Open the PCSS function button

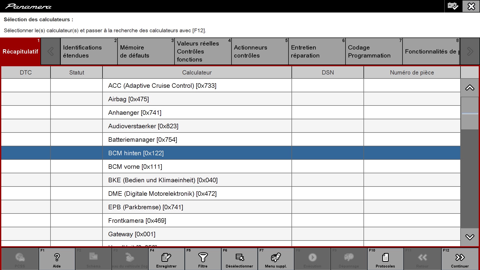tap(20, 259)
